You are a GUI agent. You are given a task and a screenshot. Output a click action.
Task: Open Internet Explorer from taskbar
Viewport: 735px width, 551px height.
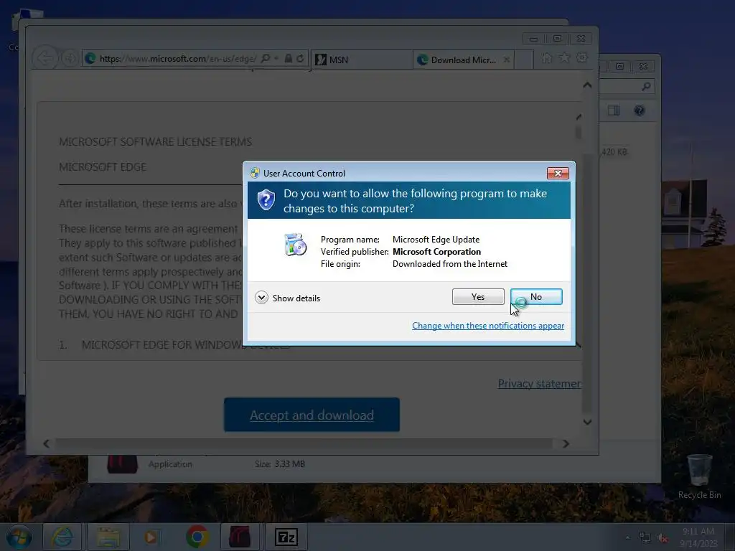coord(62,537)
